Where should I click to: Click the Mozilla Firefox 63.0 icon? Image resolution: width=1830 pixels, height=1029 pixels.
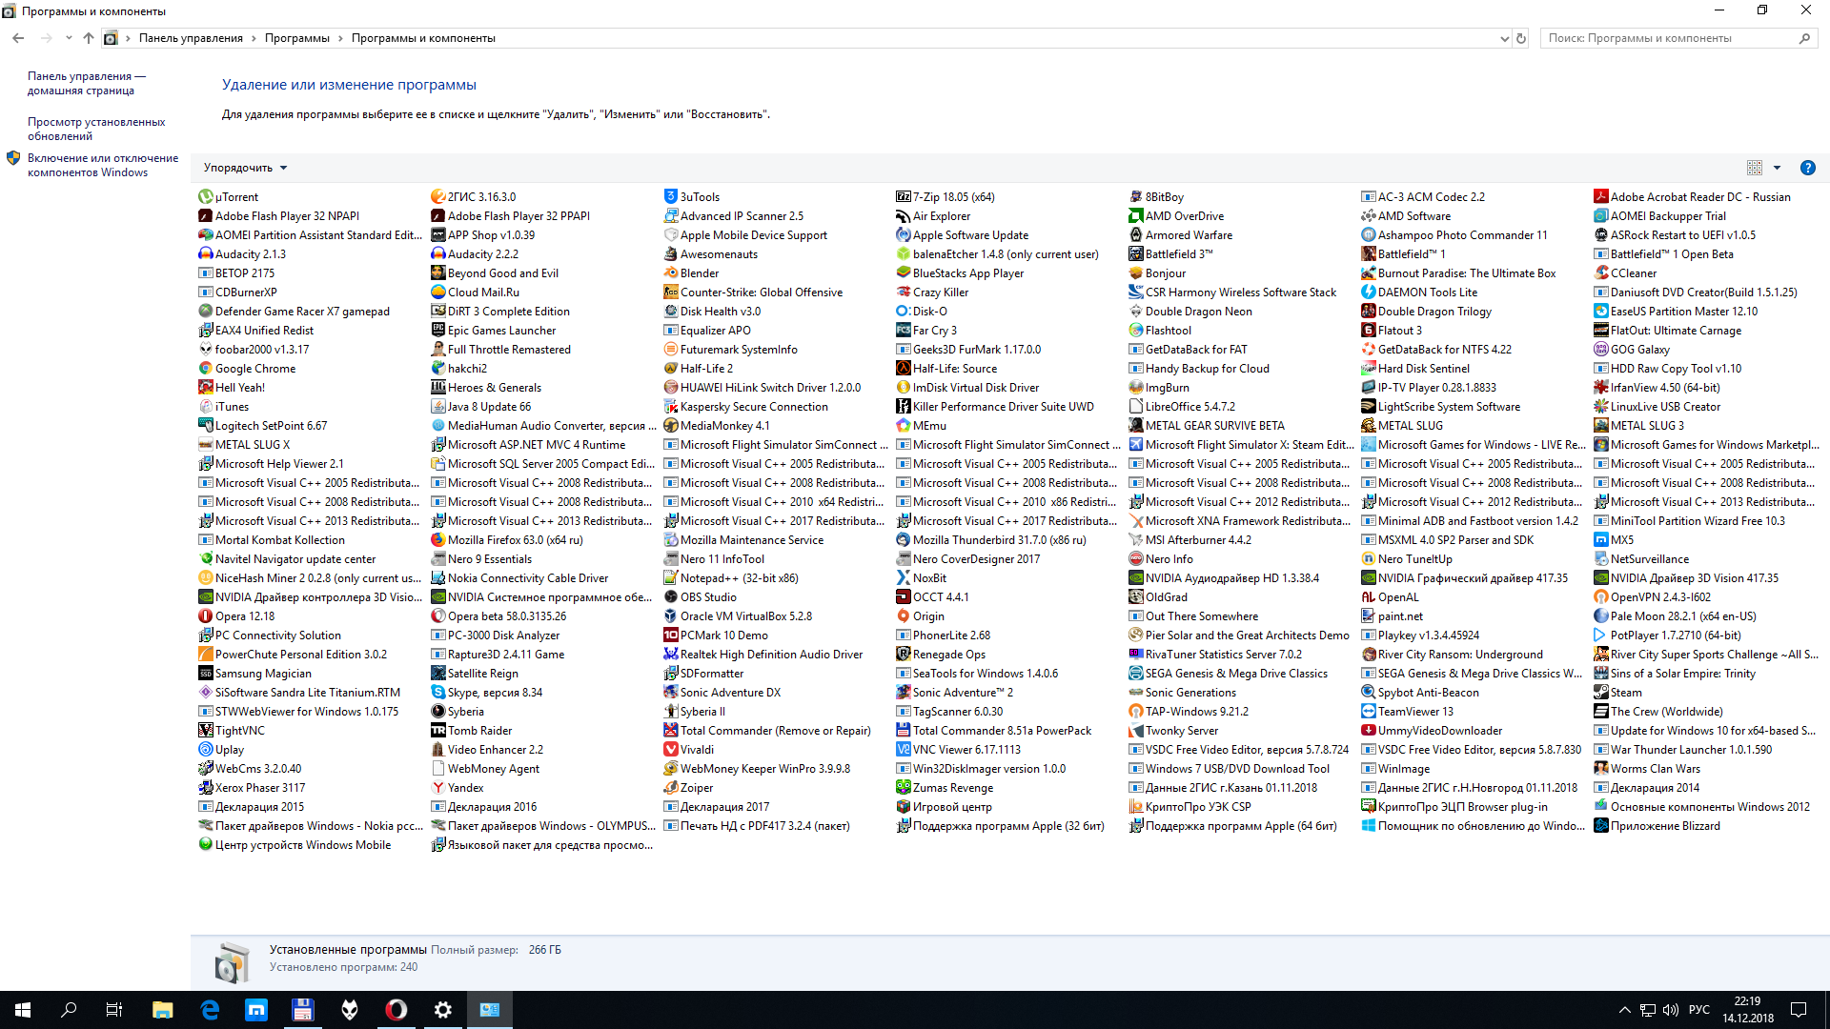437,540
